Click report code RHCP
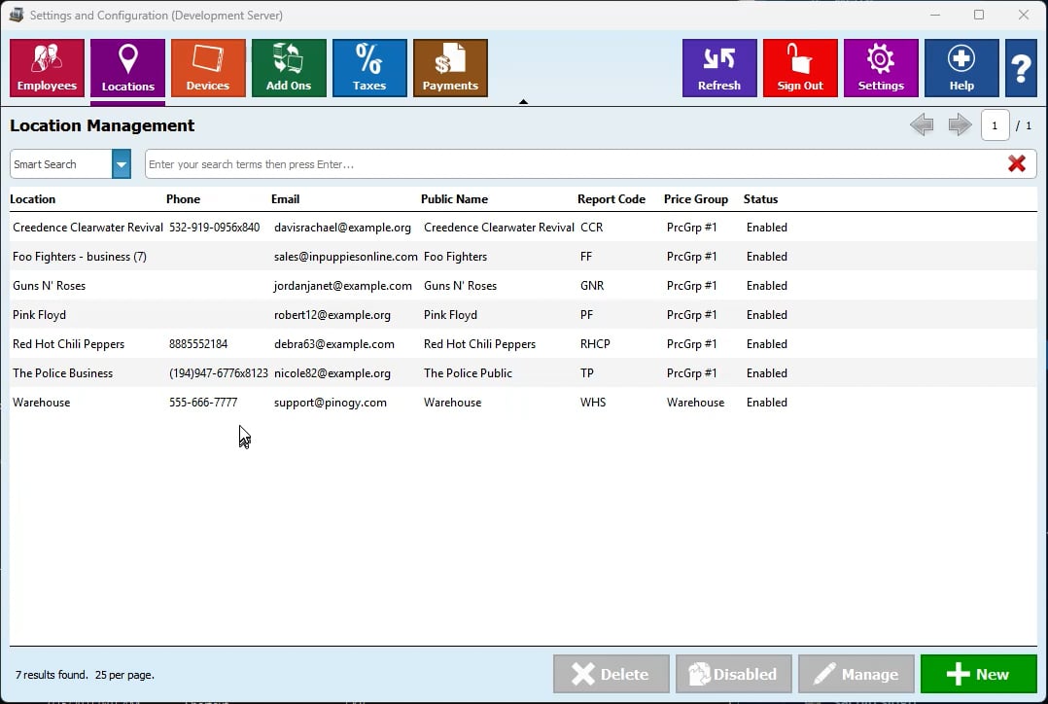 [595, 344]
